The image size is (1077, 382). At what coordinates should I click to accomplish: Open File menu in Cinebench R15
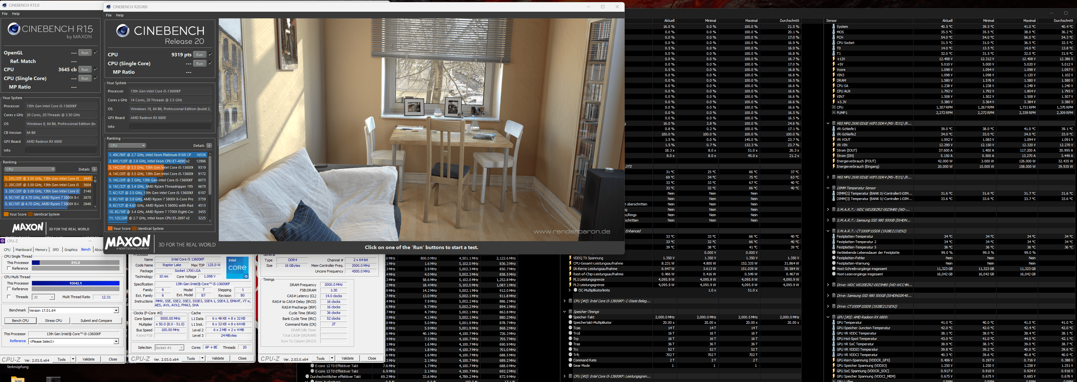5,14
